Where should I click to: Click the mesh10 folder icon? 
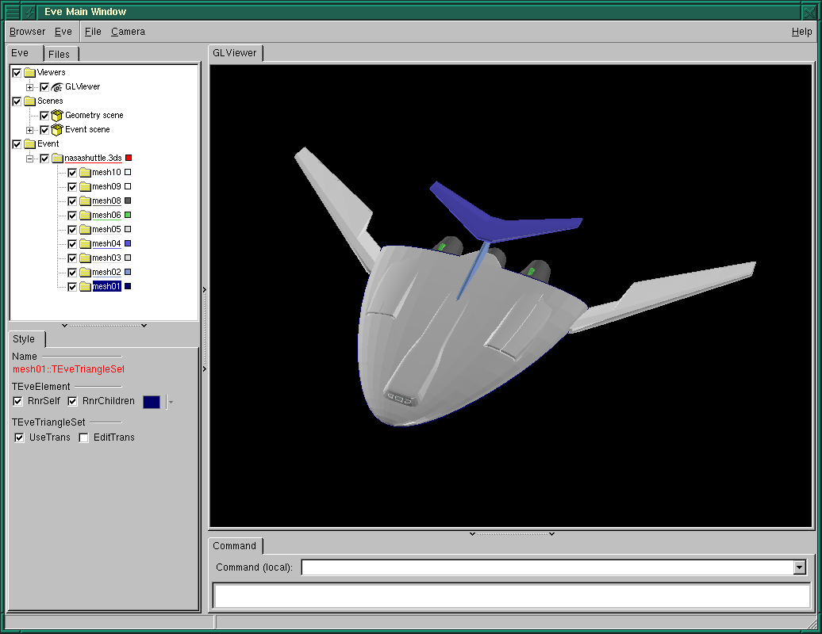[x=85, y=172]
